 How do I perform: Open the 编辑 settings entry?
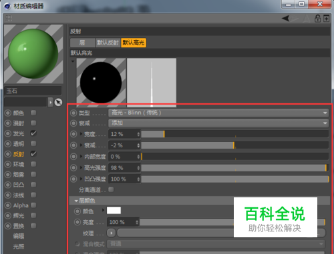coord(19,236)
